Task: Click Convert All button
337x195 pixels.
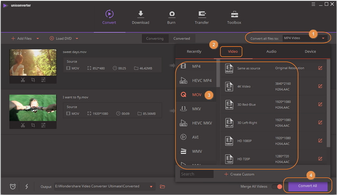Action: pos(308,186)
